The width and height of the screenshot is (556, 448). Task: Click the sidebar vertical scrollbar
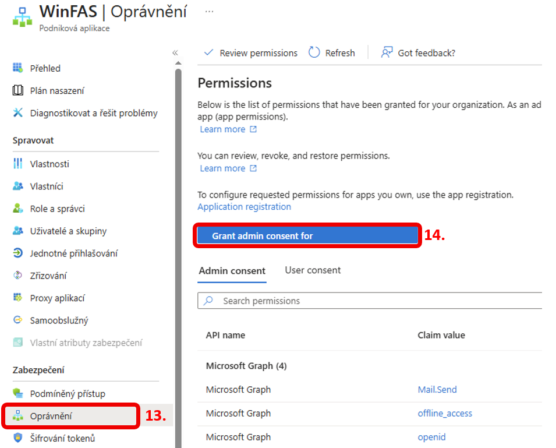(178, 233)
